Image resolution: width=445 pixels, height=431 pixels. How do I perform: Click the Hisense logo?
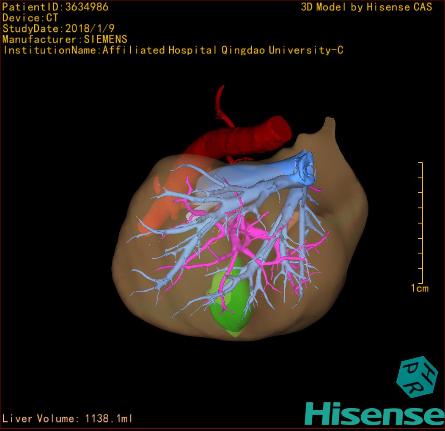375,414
